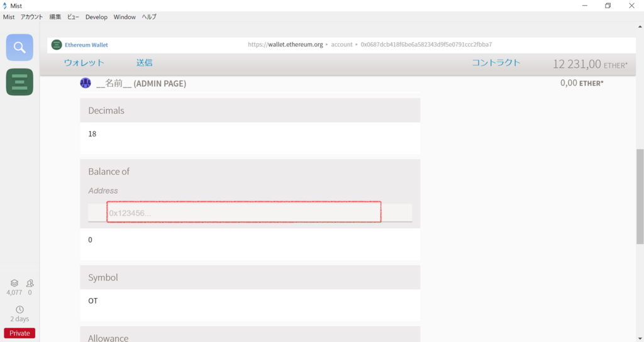644x342 pixels.
Task: Click the clock icon above 2 days
Action: [19, 309]
